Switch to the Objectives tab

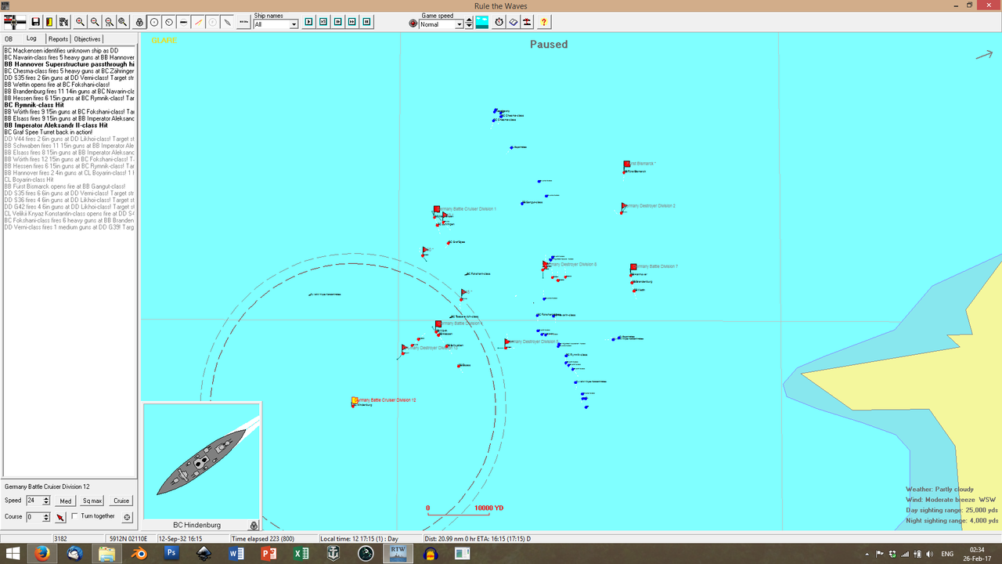(x=87, y=38)
